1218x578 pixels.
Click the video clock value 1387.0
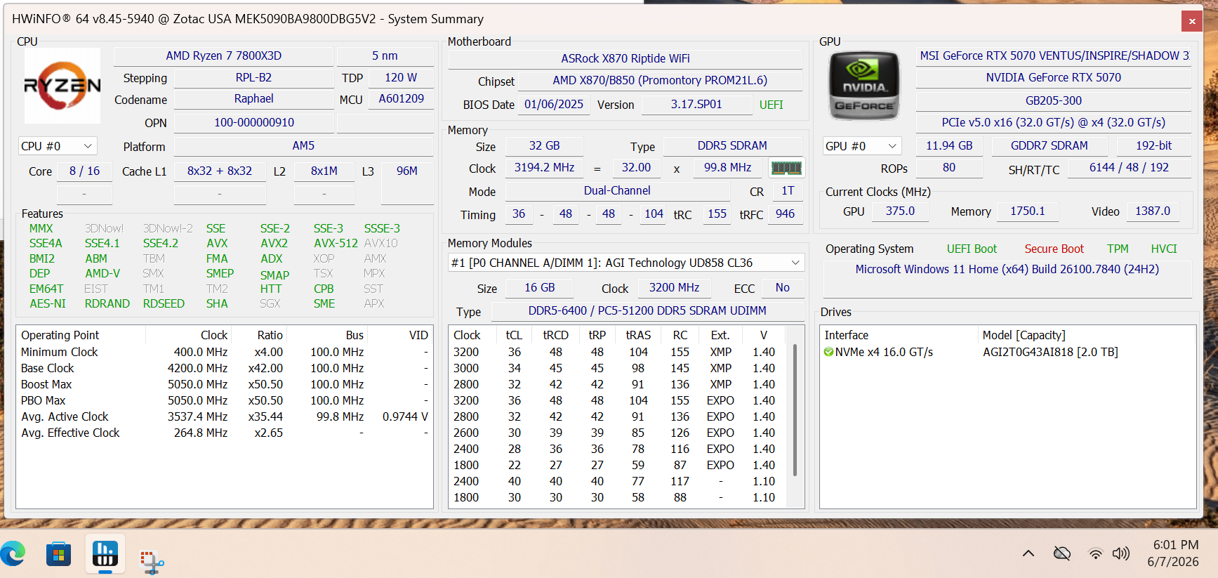click(x=1153, y=211)
